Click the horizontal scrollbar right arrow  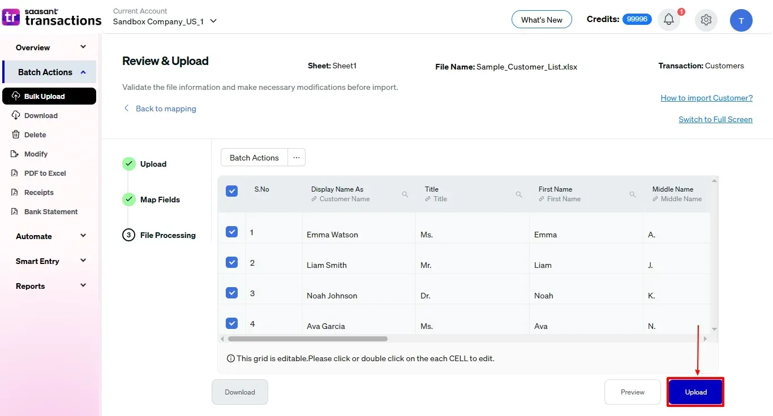705,339
